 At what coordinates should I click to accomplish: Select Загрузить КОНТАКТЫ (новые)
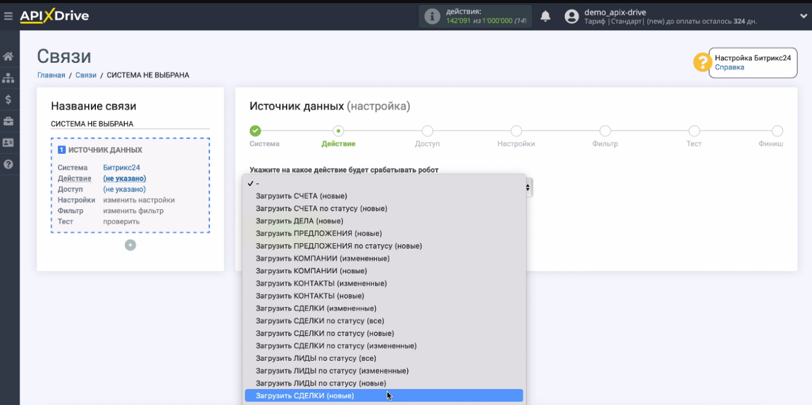point(384,296)
